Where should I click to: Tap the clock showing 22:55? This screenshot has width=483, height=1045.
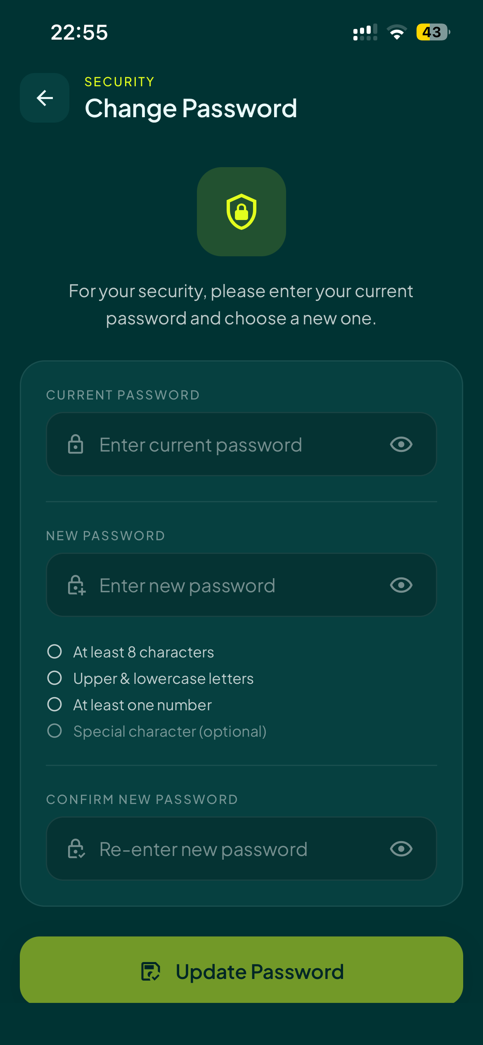[x=79, y=32]
